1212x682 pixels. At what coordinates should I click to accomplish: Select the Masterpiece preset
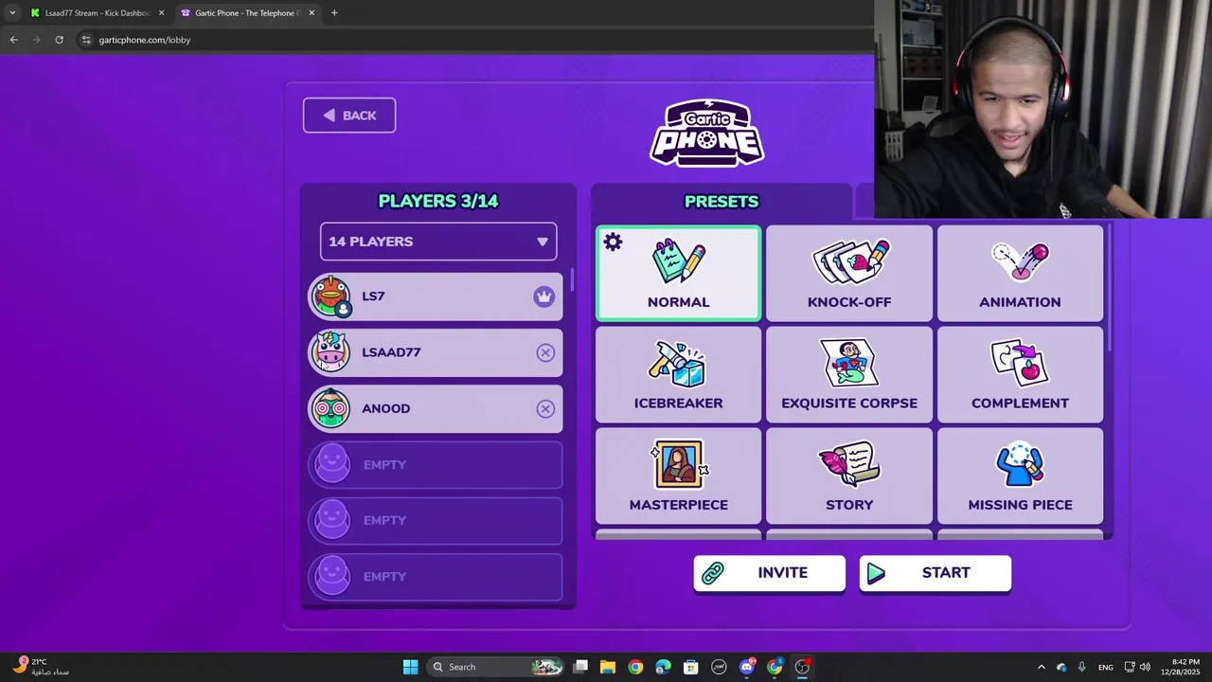pos(678,476)
